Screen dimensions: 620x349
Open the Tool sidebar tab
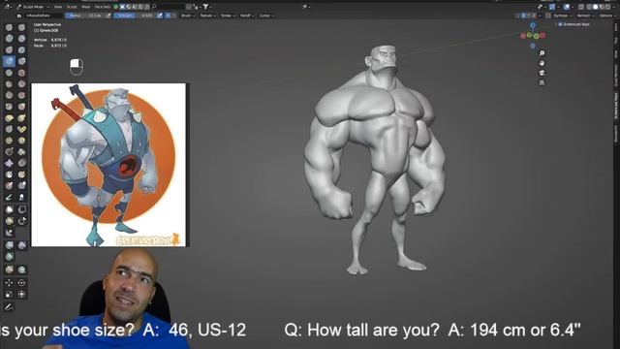click(x=616, y=41)
